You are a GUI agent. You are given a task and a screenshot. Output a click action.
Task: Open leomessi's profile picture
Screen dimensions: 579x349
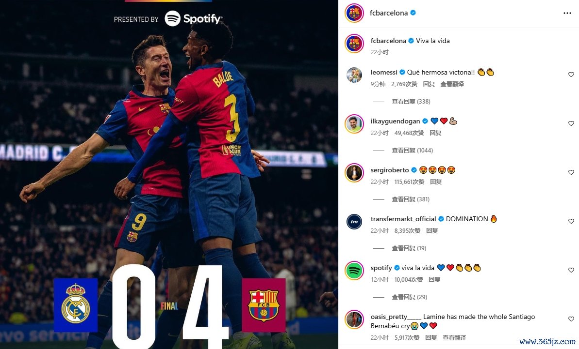click(354, 75)
